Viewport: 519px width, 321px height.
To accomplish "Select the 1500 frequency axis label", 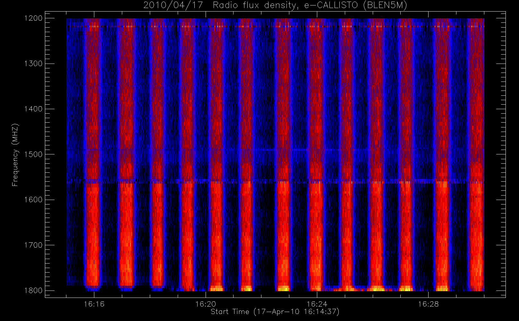I will click(33, 154).
